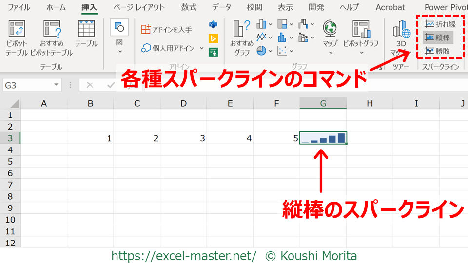Screen dimensions: 468x263
Task: Insert 勝敗 win/loss sparkline
Action: (x=438, y=50)
